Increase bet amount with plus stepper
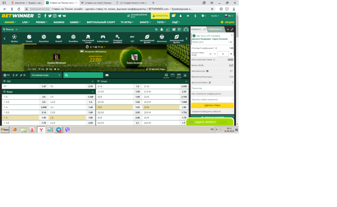The width and height of the screenshot is (337, 207). pos(231,54)
